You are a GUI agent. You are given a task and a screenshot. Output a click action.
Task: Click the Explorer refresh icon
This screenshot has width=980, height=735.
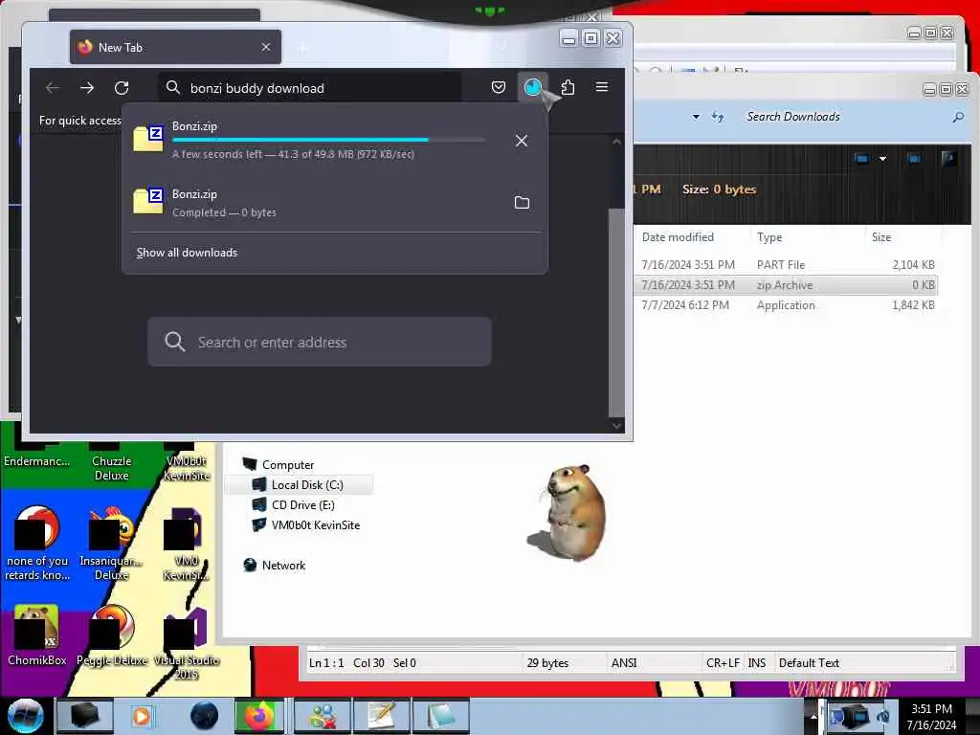pos(718,117)
